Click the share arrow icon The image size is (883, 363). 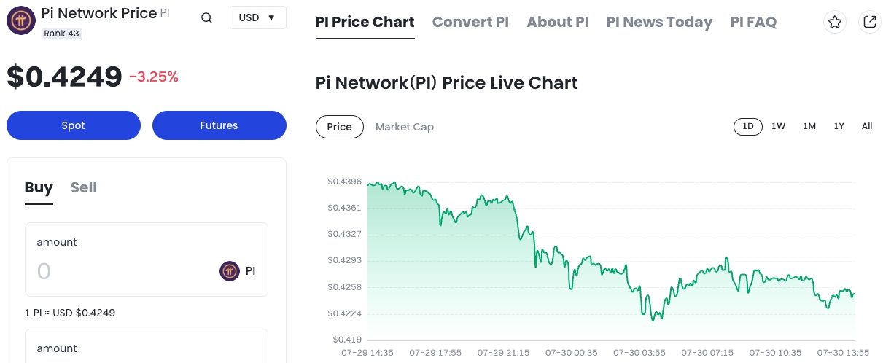pyautogui.click(x=869, y=22)
